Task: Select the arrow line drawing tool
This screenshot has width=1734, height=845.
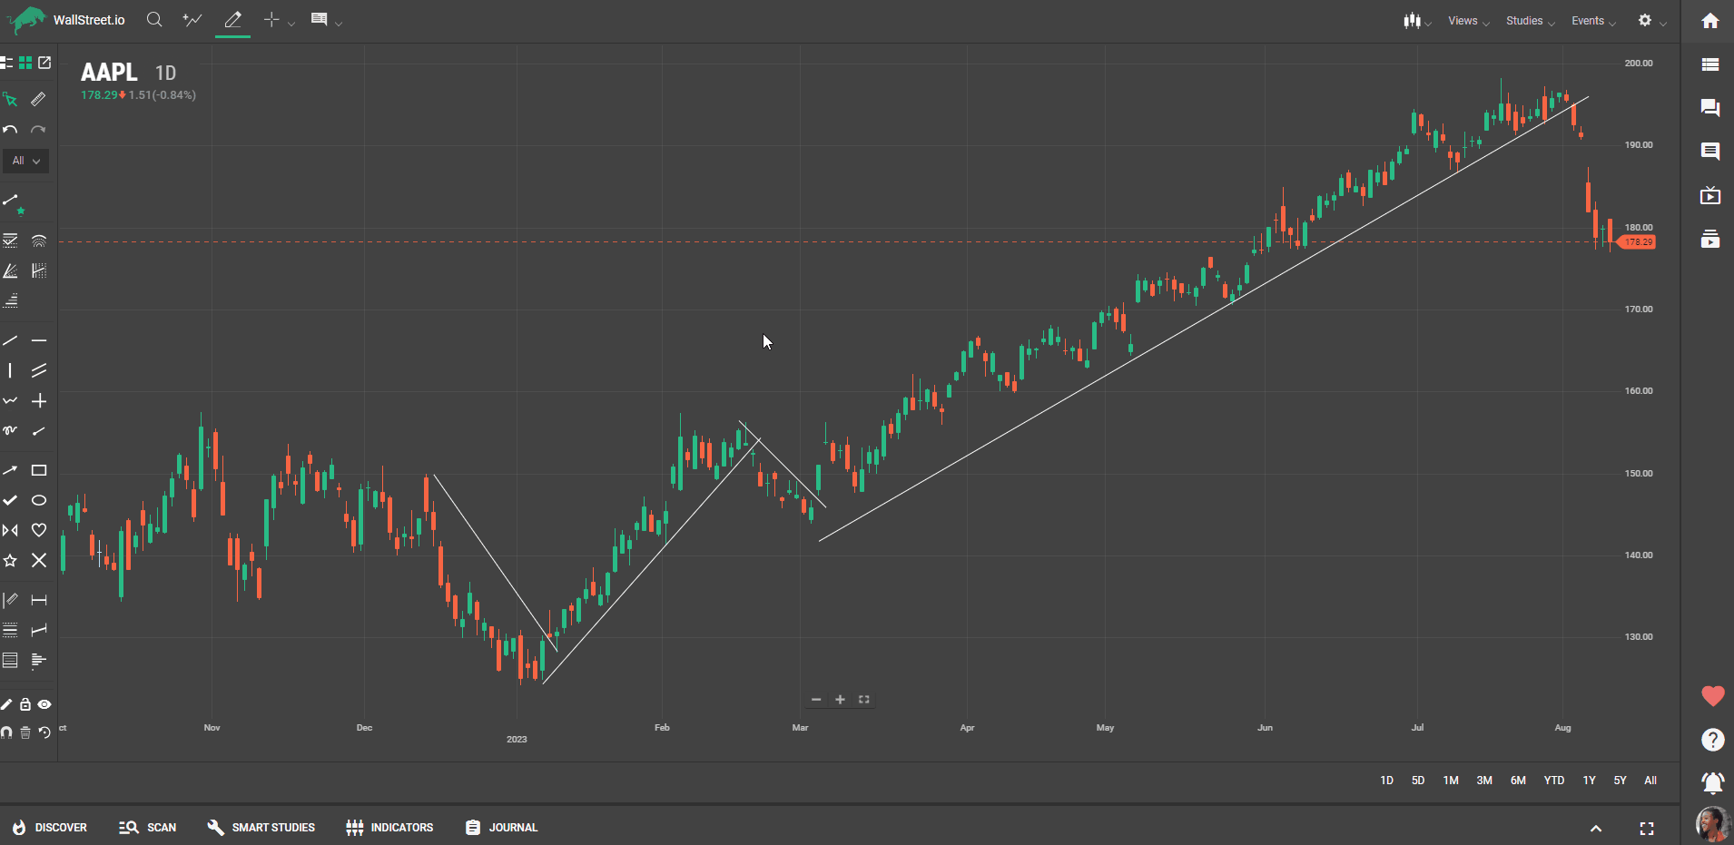Action: [10, 470]
